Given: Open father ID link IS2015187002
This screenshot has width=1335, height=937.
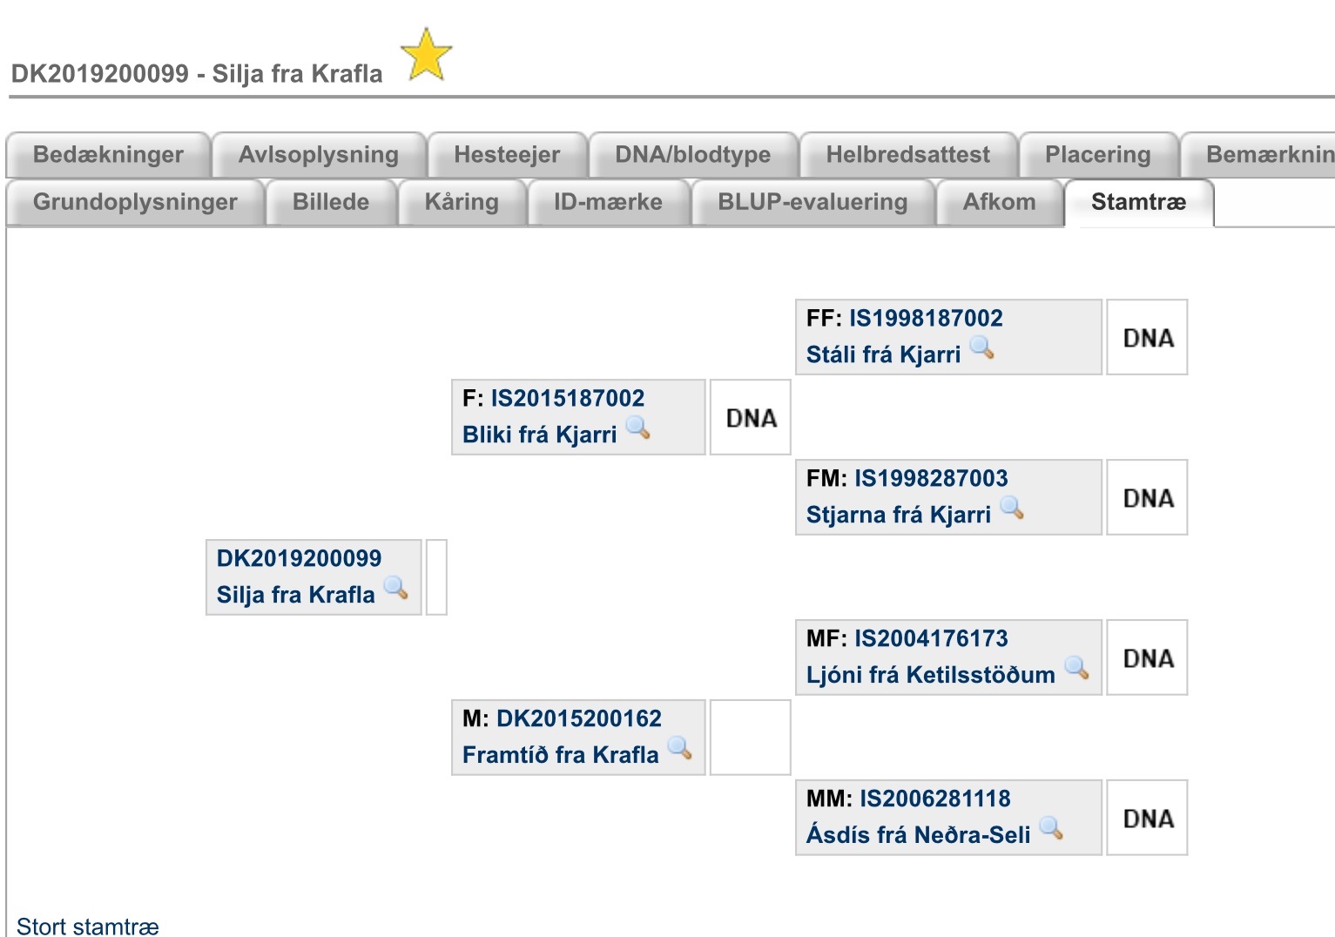Looking at the screenshot, I should coord(568,398).
